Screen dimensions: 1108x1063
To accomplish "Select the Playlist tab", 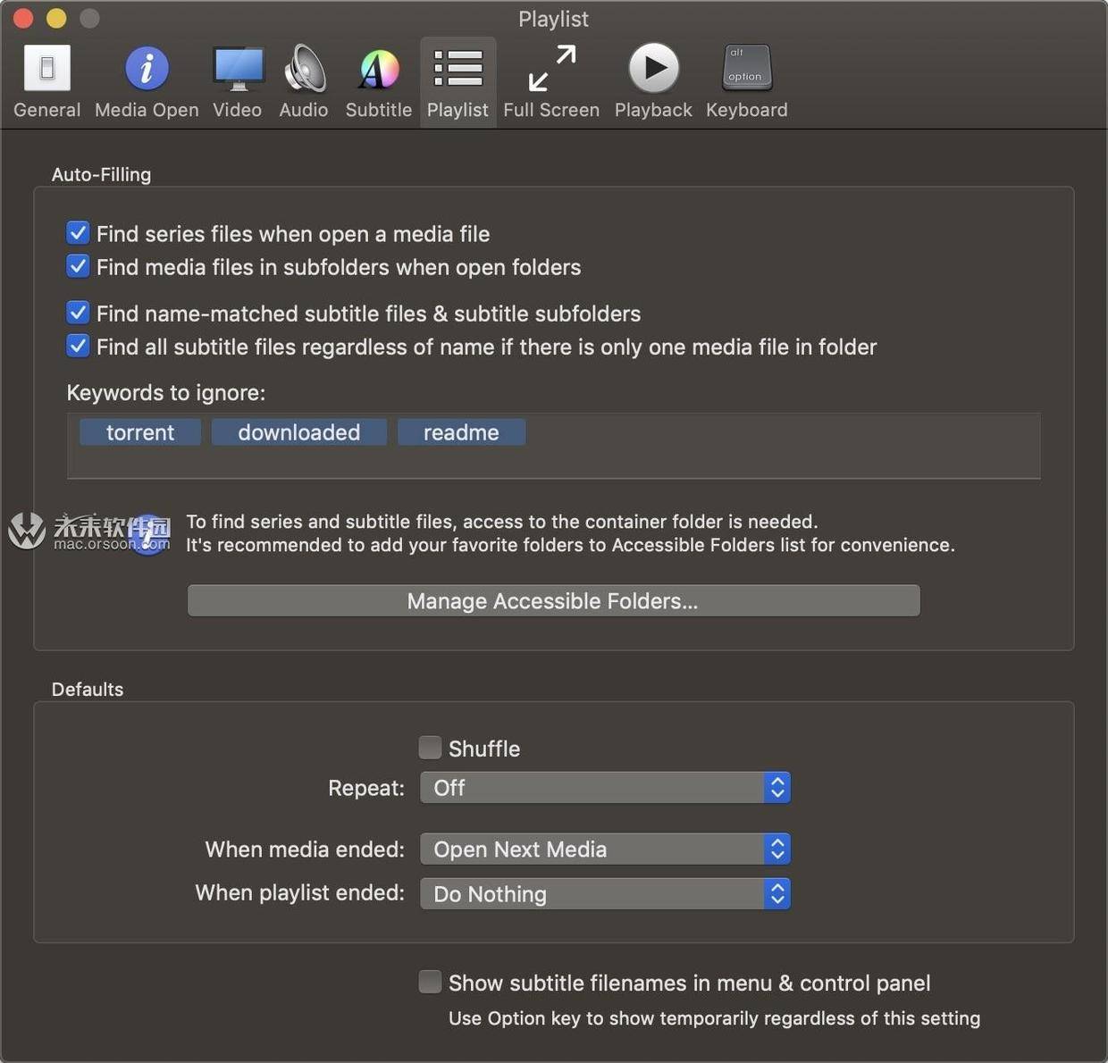I will [457, 82].
